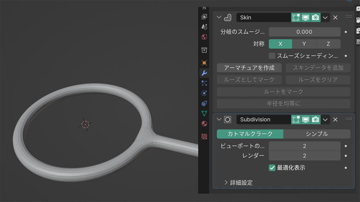Click animate dot beside レンダー level
Screen dimensions: 360x202
tap(346, 156)
